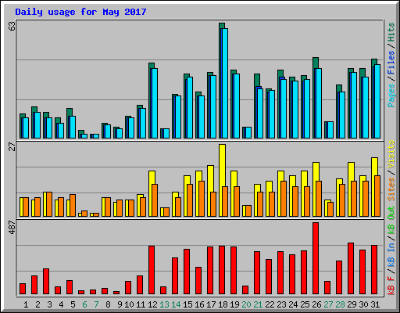Screen dimensions: 400x313
Task: Select the green 'Hits' legend label
Action: (391, 32)
